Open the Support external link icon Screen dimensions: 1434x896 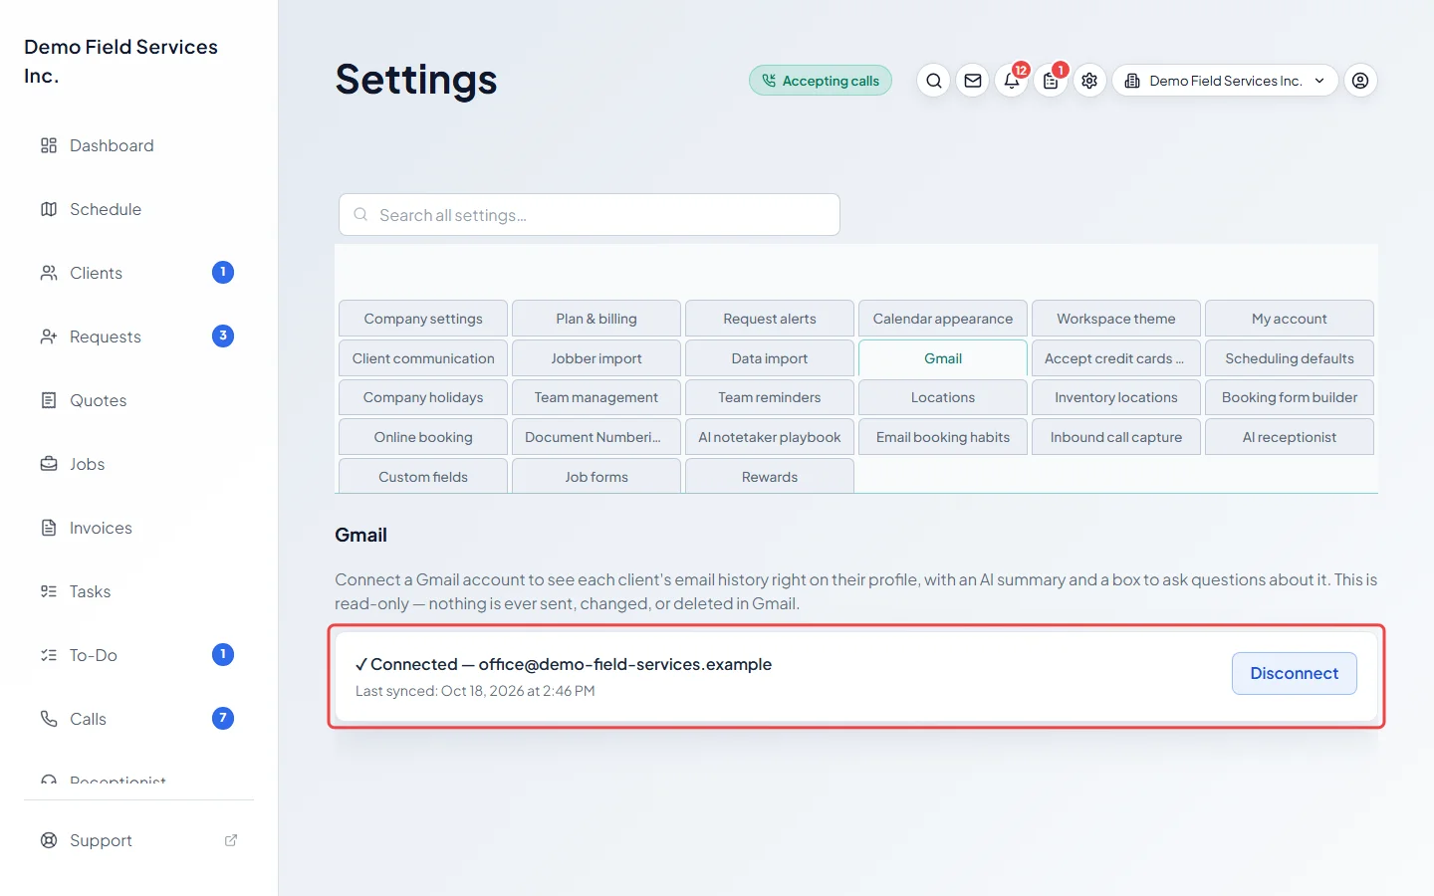coord(231,840)
